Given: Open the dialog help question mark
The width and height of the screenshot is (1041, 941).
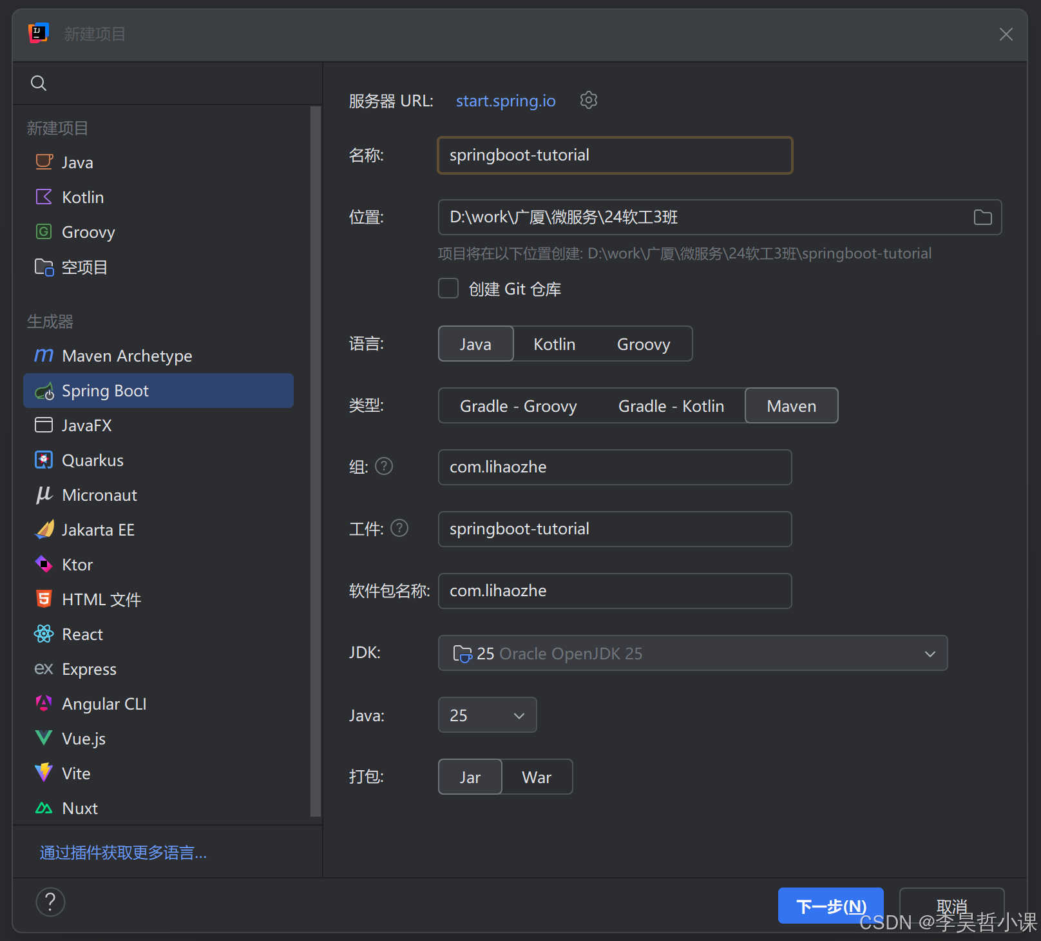Looking at the screenshot, I should (50, 902).
